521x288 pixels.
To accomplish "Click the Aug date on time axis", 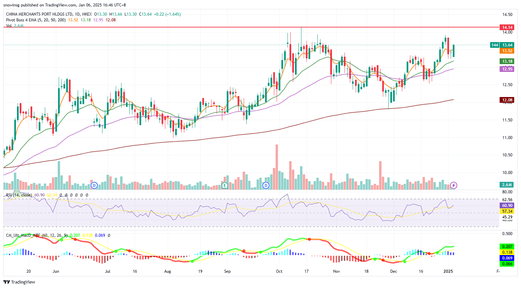I will tap(167, 271).
